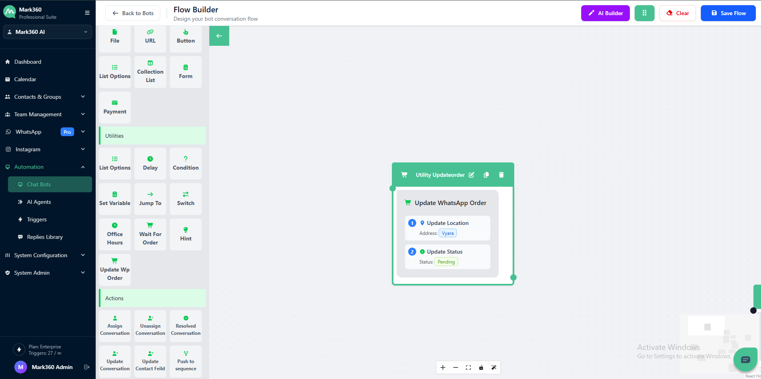This screenshot has width=761, height=379.
Task: Toggle the canvas lock control
Action: pos(481,367)
